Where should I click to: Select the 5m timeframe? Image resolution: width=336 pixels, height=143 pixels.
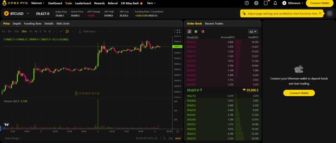pyautogui.click(x=10, y=31)
